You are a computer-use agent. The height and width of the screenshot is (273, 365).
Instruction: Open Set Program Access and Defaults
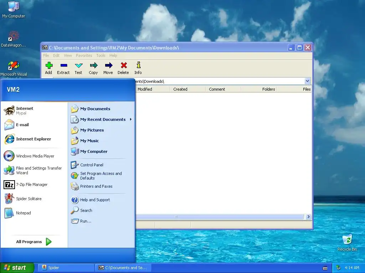point(96,176)
